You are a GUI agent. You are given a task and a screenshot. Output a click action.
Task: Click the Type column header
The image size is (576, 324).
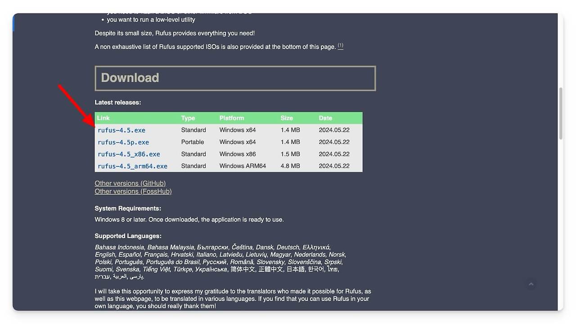(188, 118)
